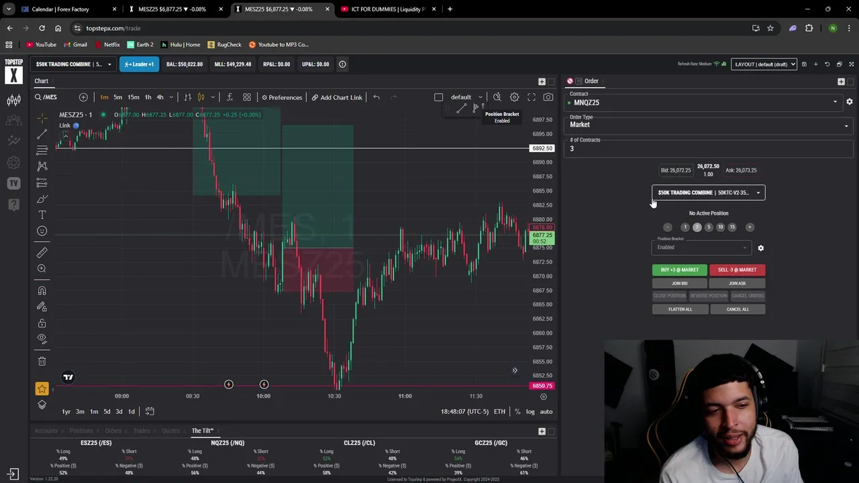Click the favorites star toolbar button
Screen dimensions: 859x483
coord(42,388)
